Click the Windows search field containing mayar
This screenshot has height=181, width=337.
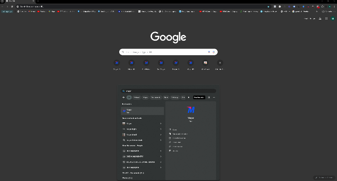pyautogui.click(x=168, y=91)
